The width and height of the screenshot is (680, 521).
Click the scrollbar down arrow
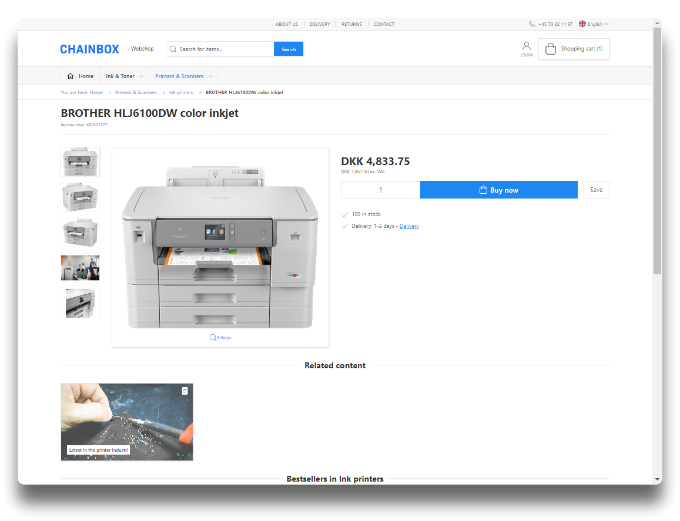coord(658,479)
